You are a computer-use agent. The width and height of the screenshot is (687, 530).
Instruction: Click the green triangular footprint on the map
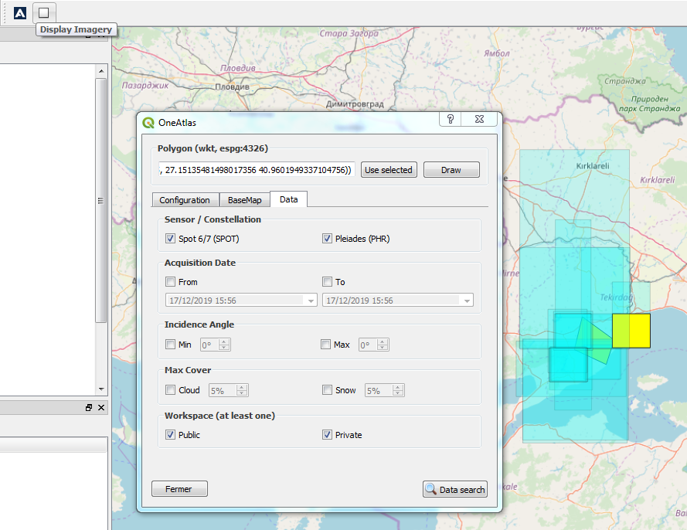click(x=593, y=341)
